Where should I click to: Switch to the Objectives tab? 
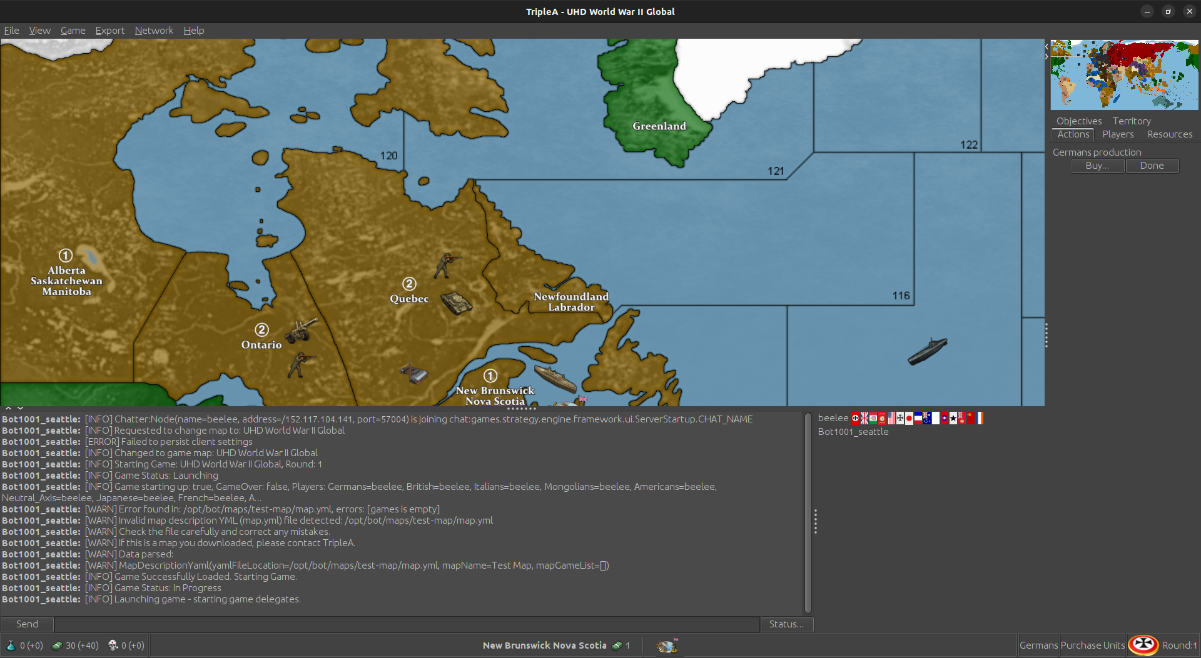coord(1079,121)
